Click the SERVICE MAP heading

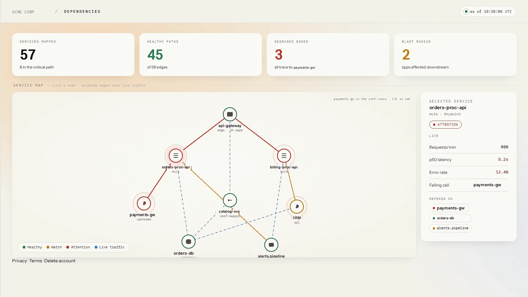(x=28, y=86)
